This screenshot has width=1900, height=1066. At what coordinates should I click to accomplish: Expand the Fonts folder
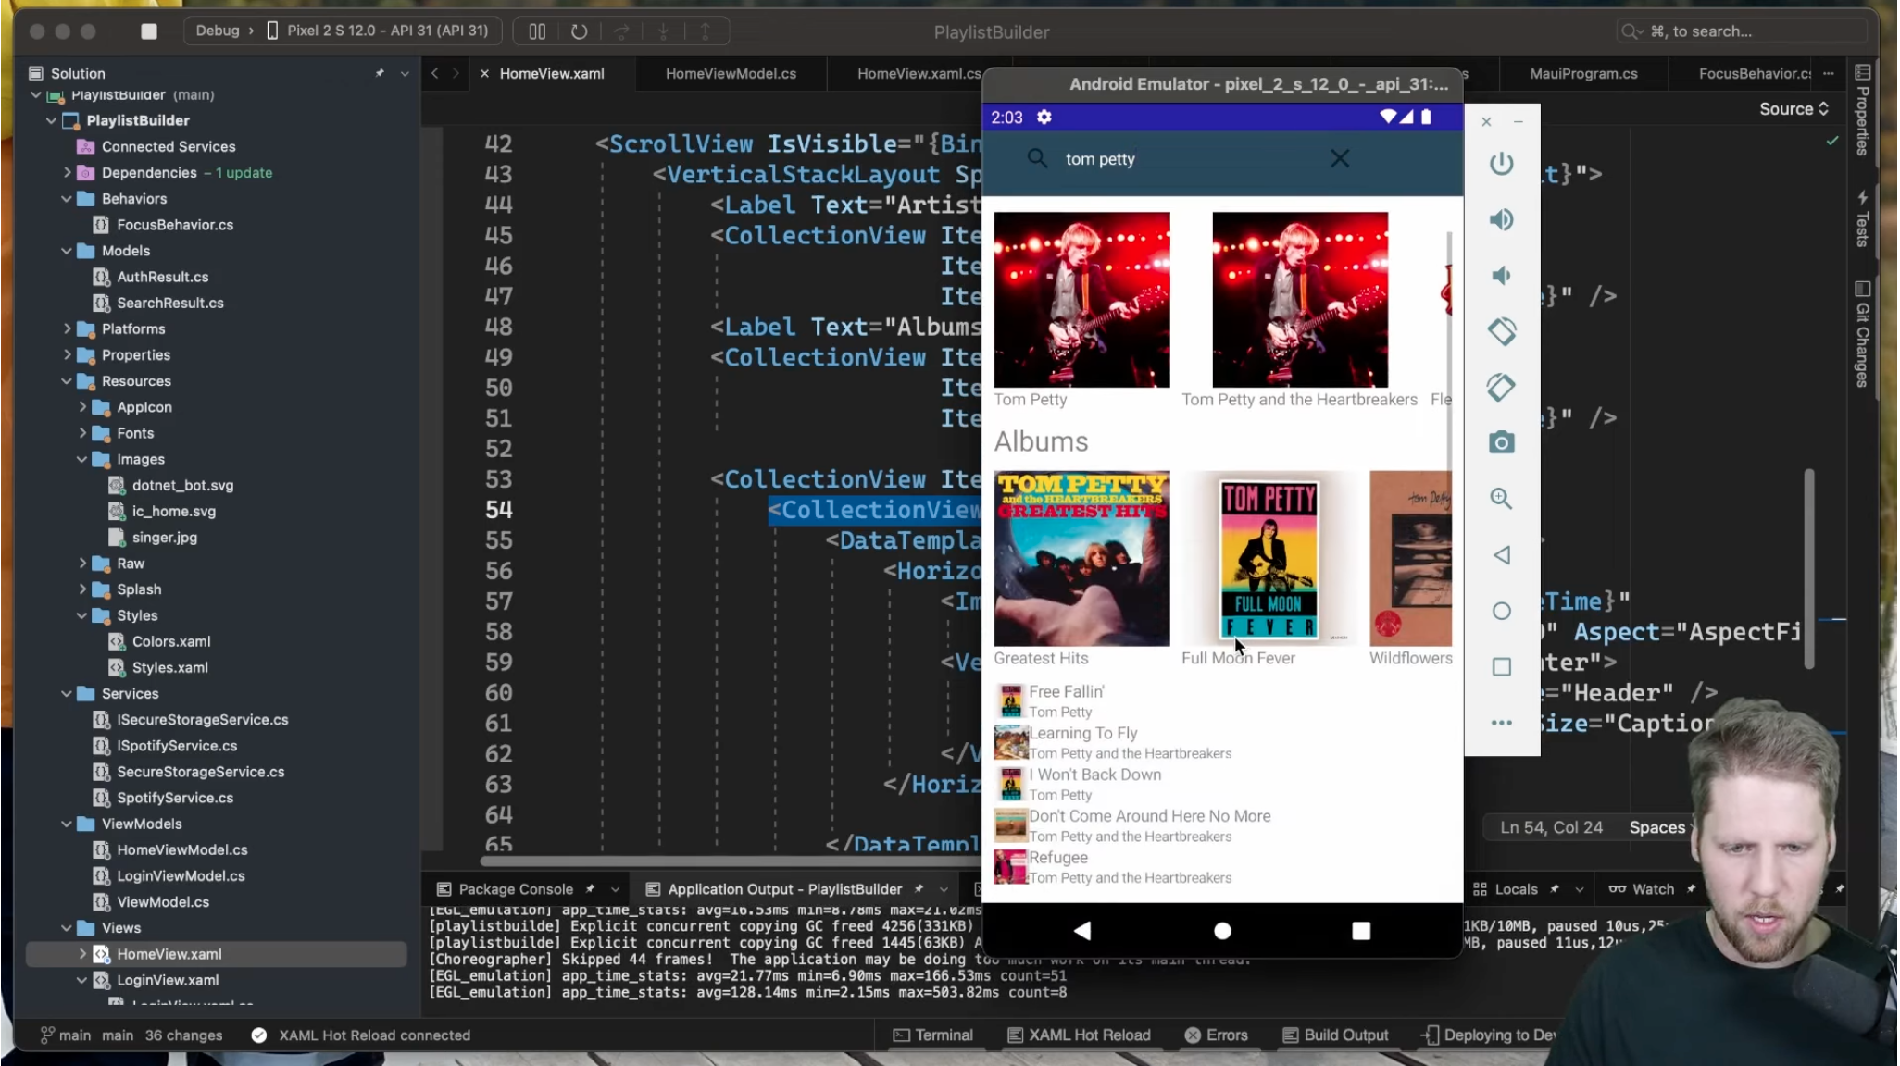tap(82, 433)
